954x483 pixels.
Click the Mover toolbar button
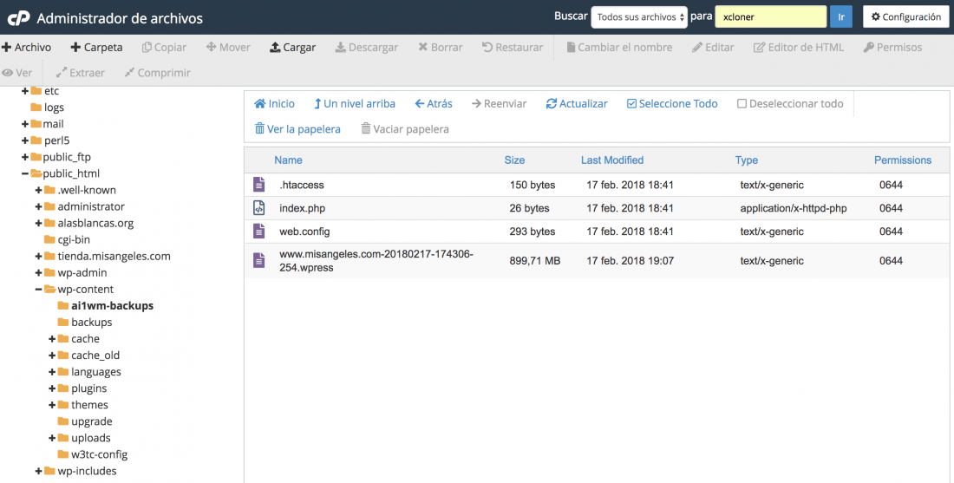pyautogui.click(x=228, y=48)
